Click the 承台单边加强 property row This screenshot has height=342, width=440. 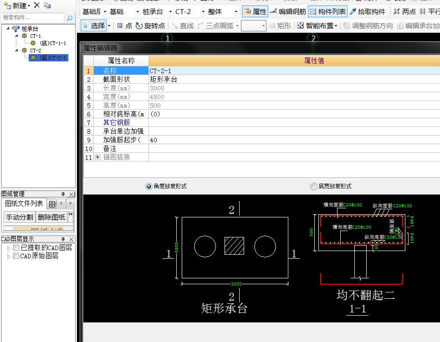pyautogui.click(x=261, y=131)
